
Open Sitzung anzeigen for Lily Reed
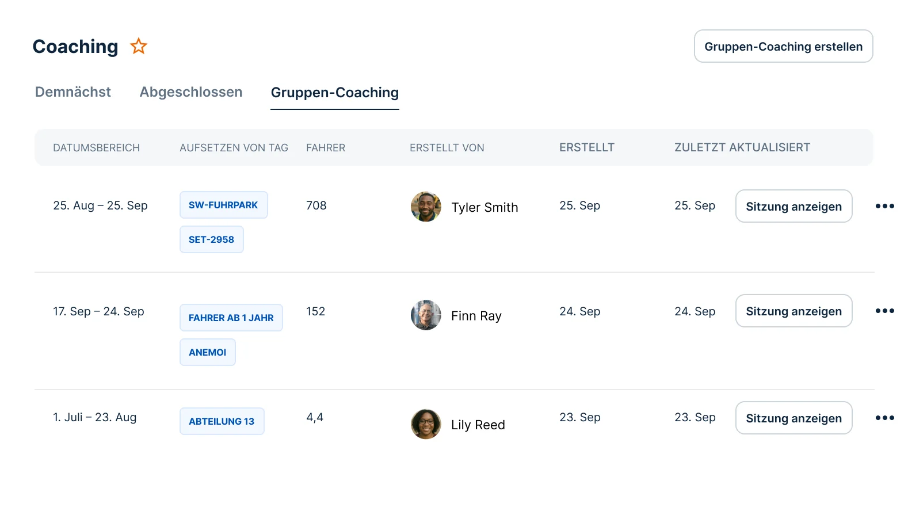pos(793,418)
